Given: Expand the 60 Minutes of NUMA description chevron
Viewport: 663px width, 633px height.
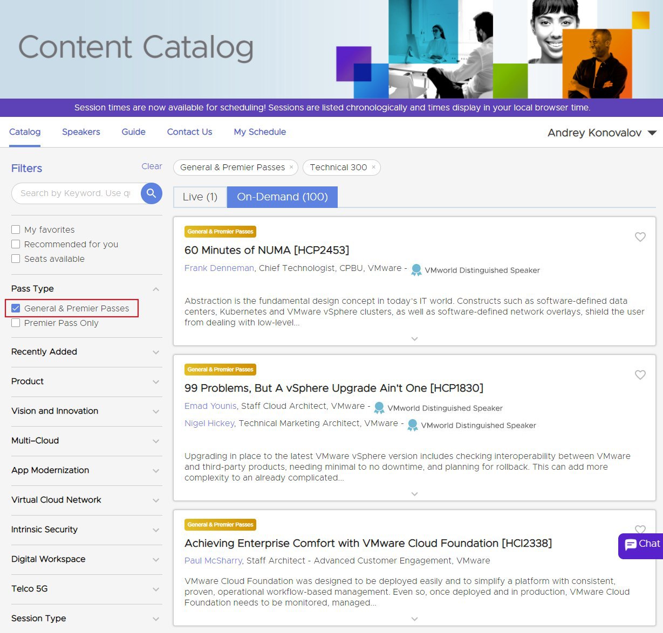Looking at the screenshot, I should pyautogui.click(x=414, y=339).
